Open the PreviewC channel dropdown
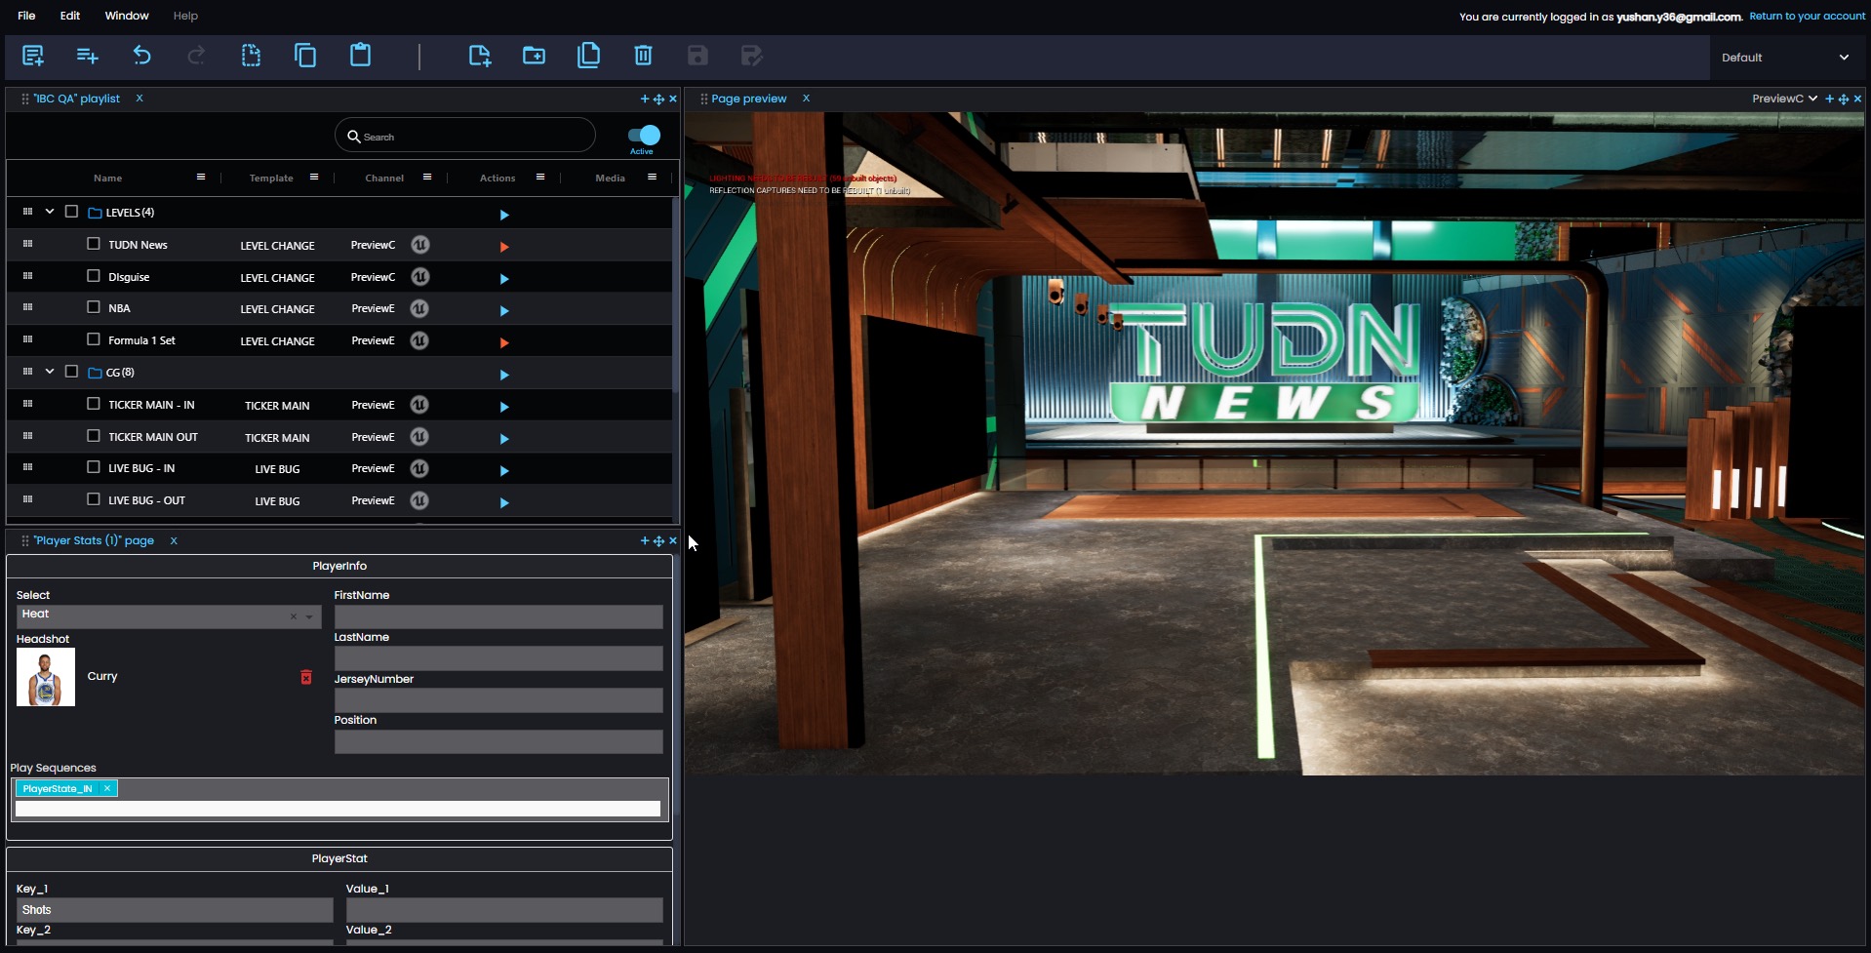 [1784, 99]
